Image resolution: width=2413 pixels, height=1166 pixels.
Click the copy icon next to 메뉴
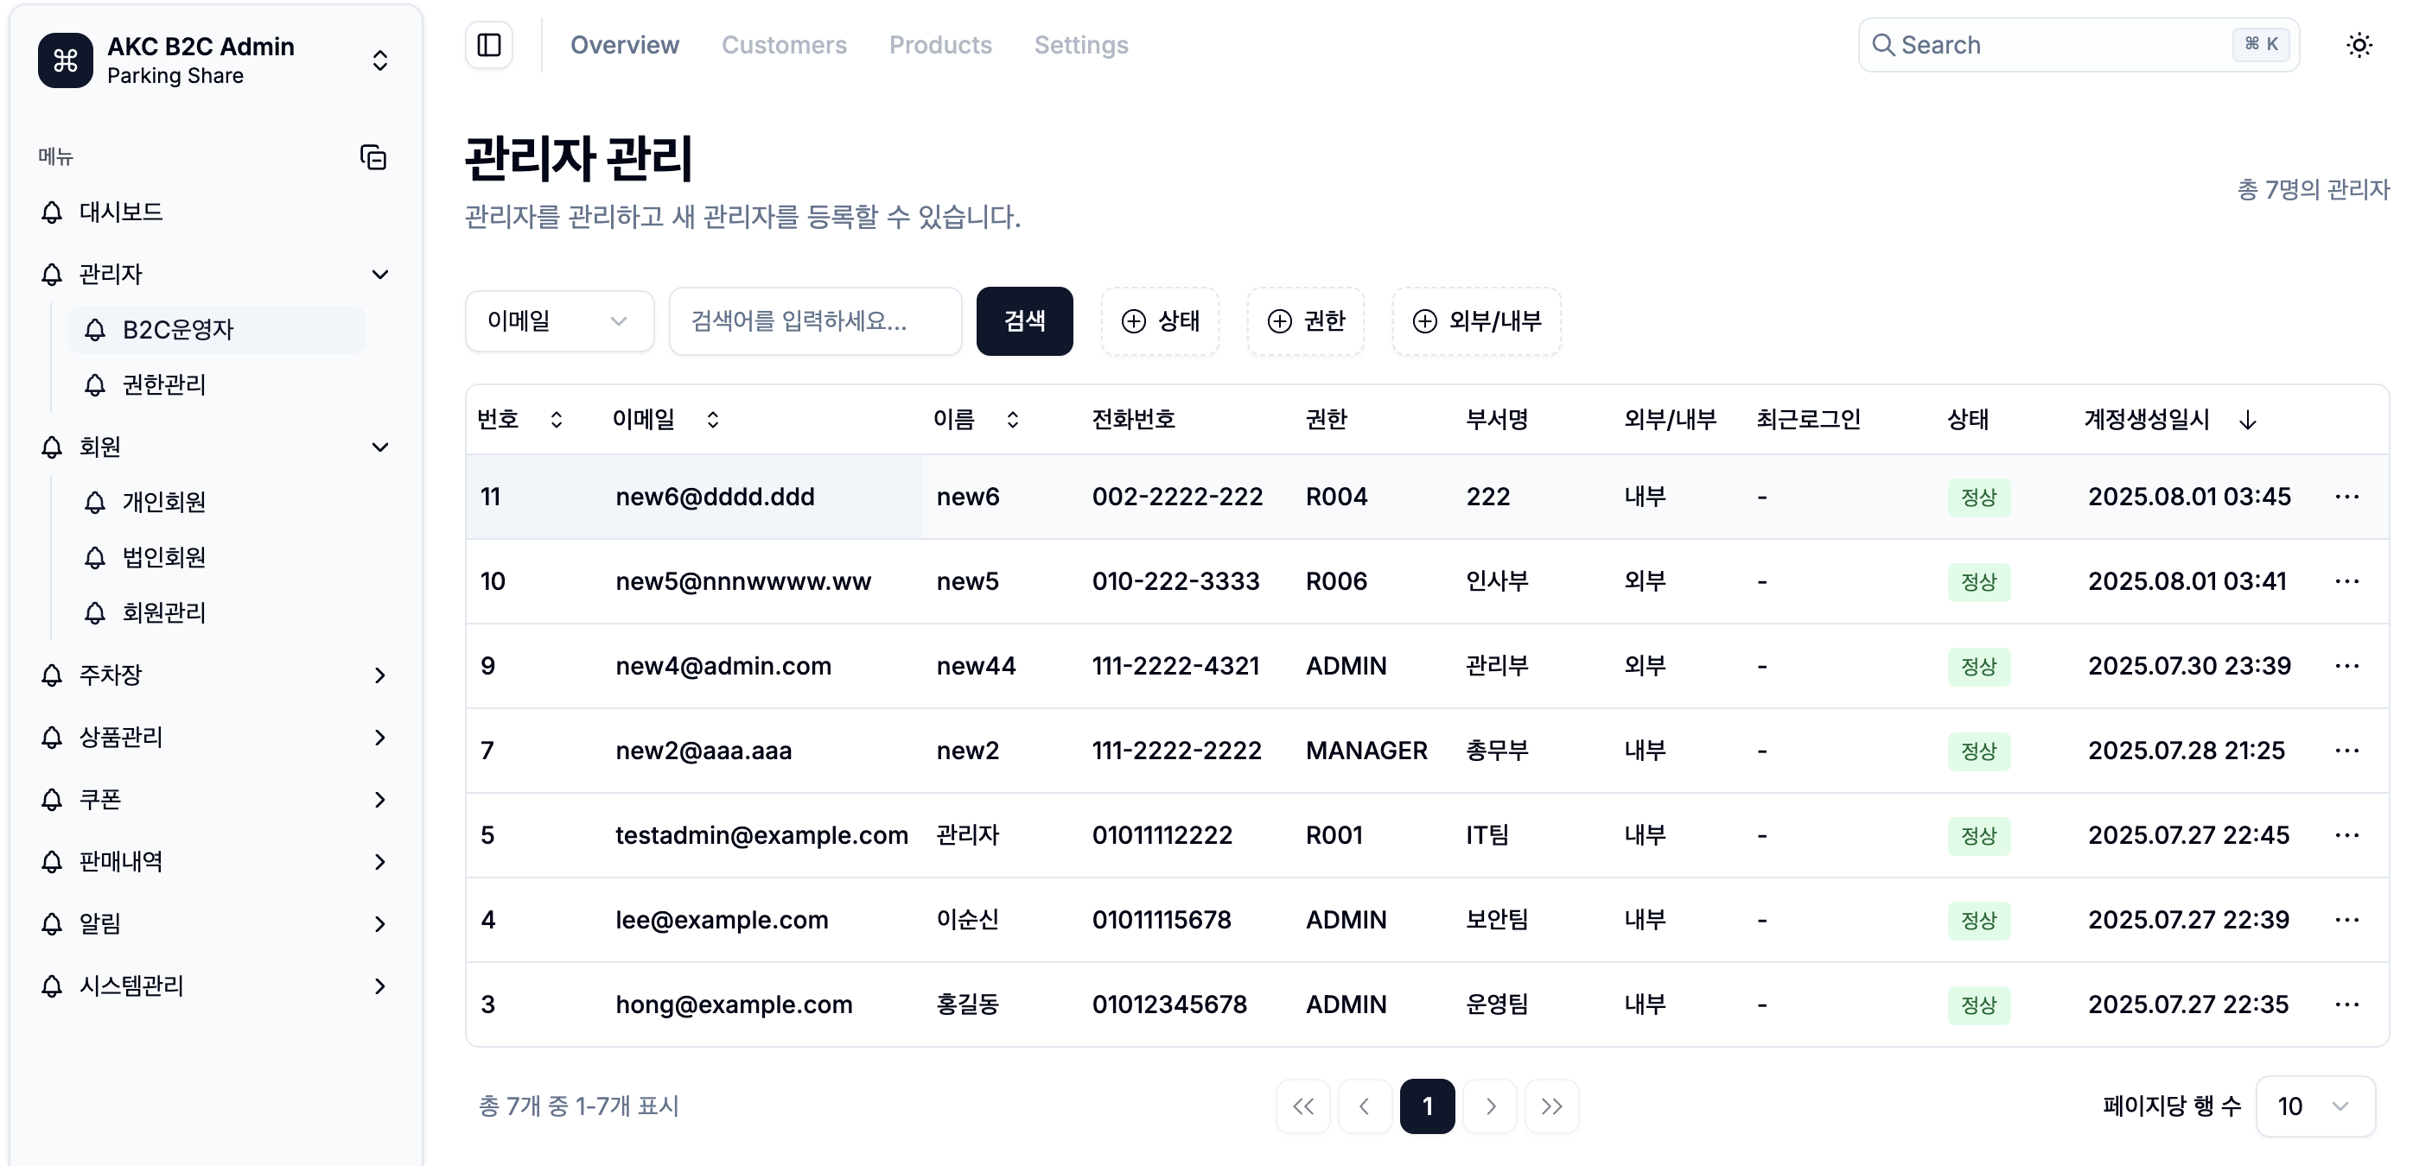click(x=373, y=157)
